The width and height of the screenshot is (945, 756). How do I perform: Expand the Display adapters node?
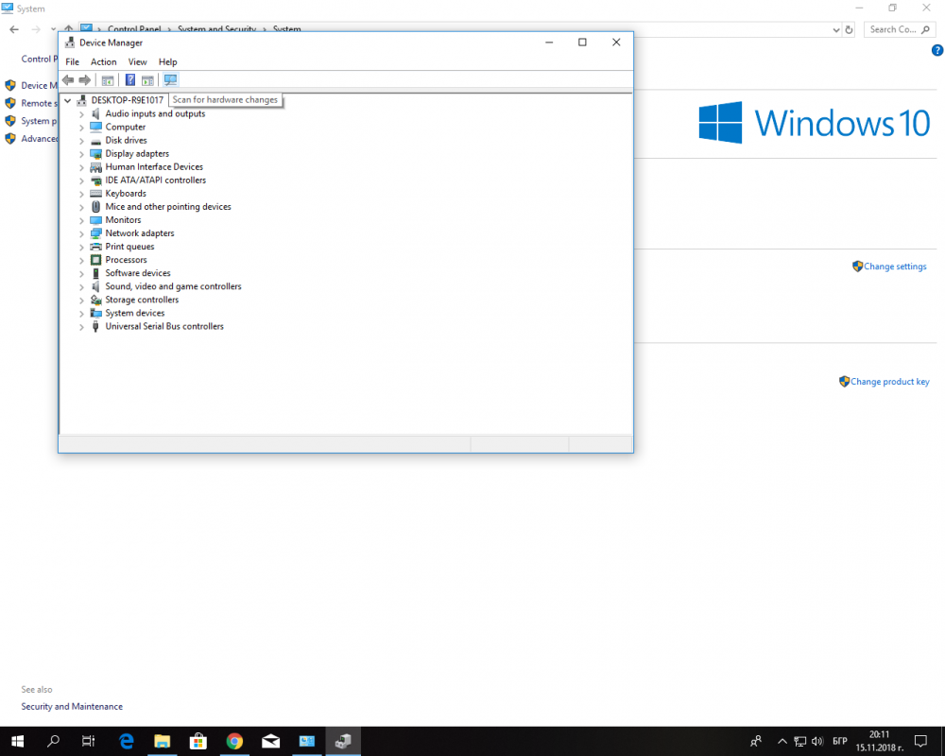click(81, 154)
